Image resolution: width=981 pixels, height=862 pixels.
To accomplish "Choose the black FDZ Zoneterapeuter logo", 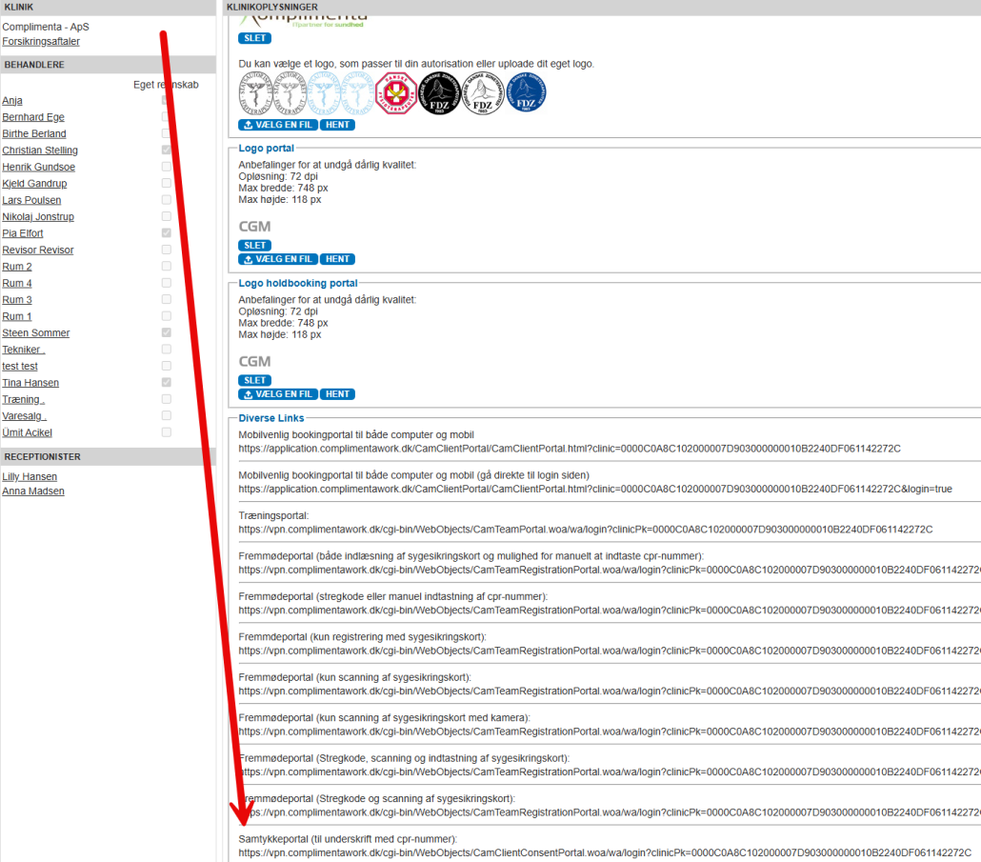I will pyautogui.click(x=439, y=93).
